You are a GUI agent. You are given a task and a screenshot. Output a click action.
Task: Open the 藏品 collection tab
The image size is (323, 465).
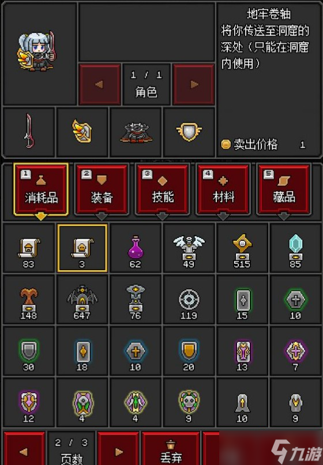pos(284,189)
